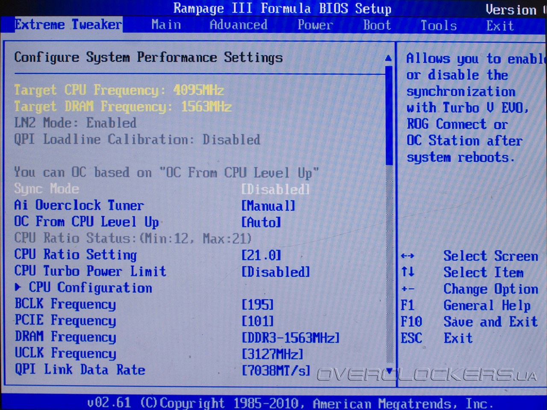Go to the Power tab

315,25
